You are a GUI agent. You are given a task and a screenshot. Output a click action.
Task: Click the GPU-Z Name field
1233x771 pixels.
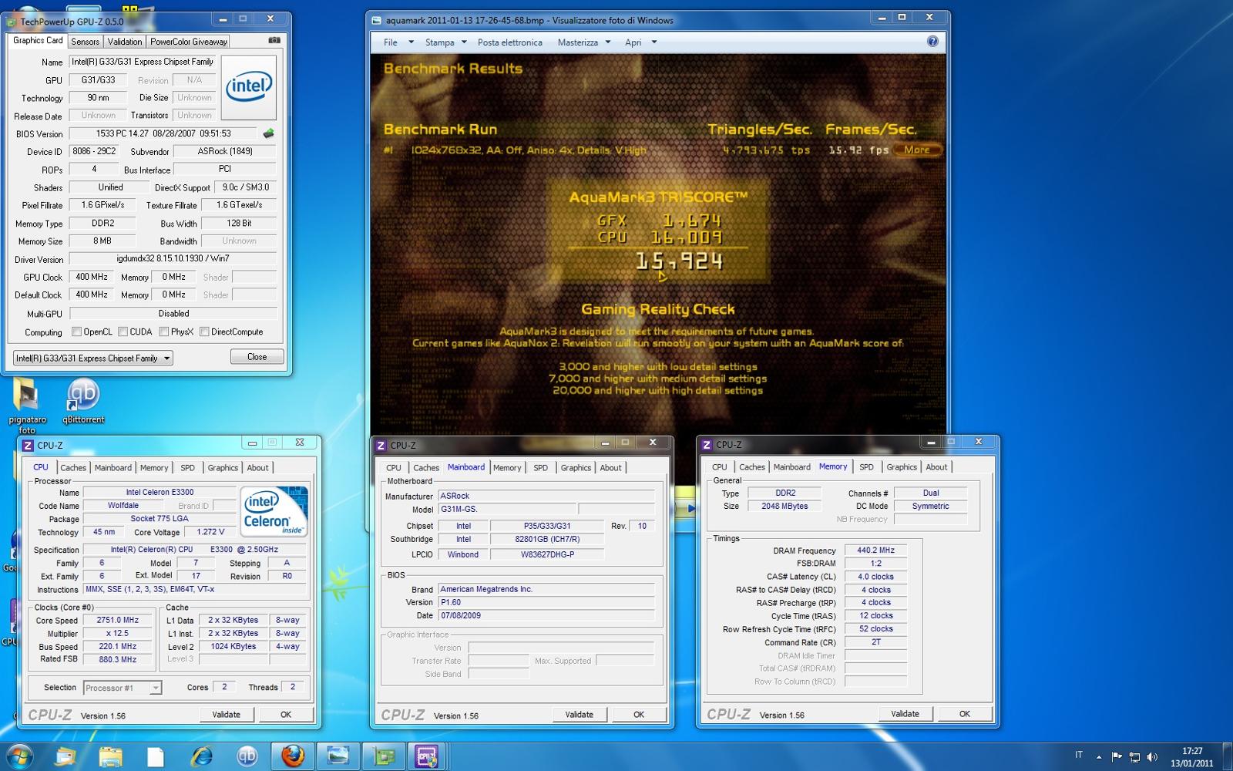click(143, 62)
